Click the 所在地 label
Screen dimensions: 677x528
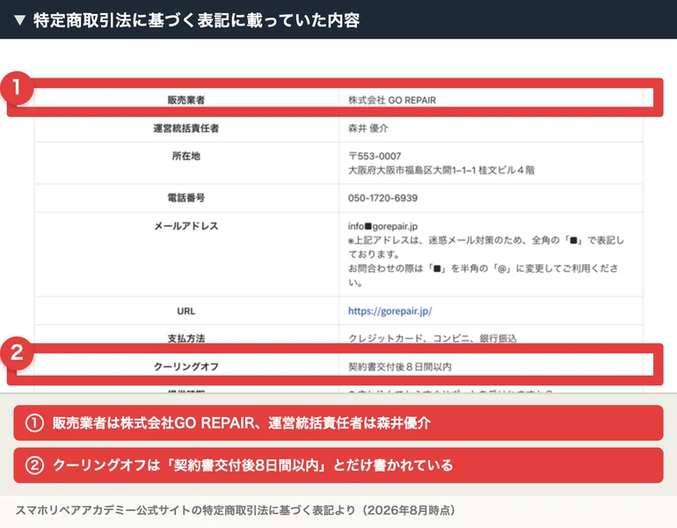(x=186, y=156)
